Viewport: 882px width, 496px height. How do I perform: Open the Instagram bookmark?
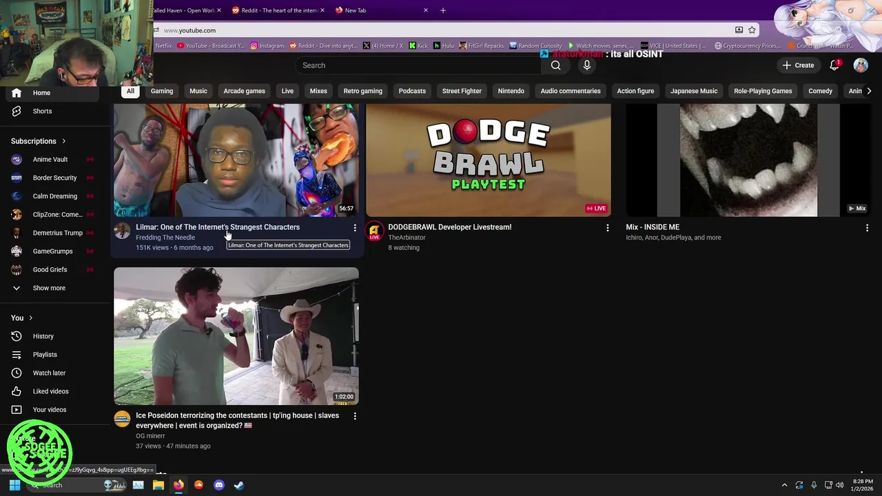point(267,46)
